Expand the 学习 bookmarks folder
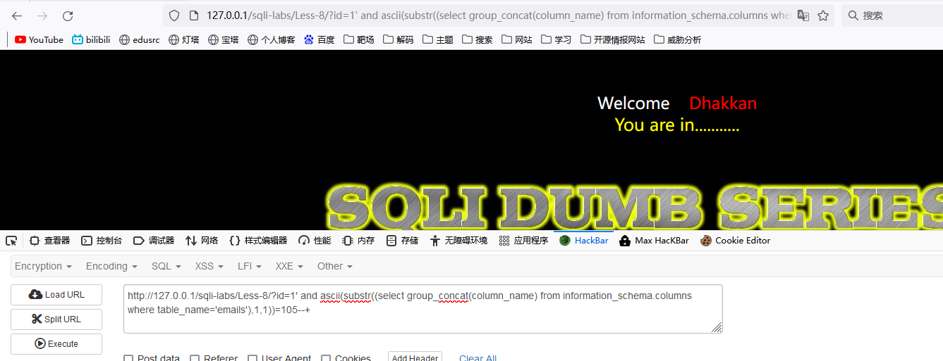943x361 pixels. [556, 40]
